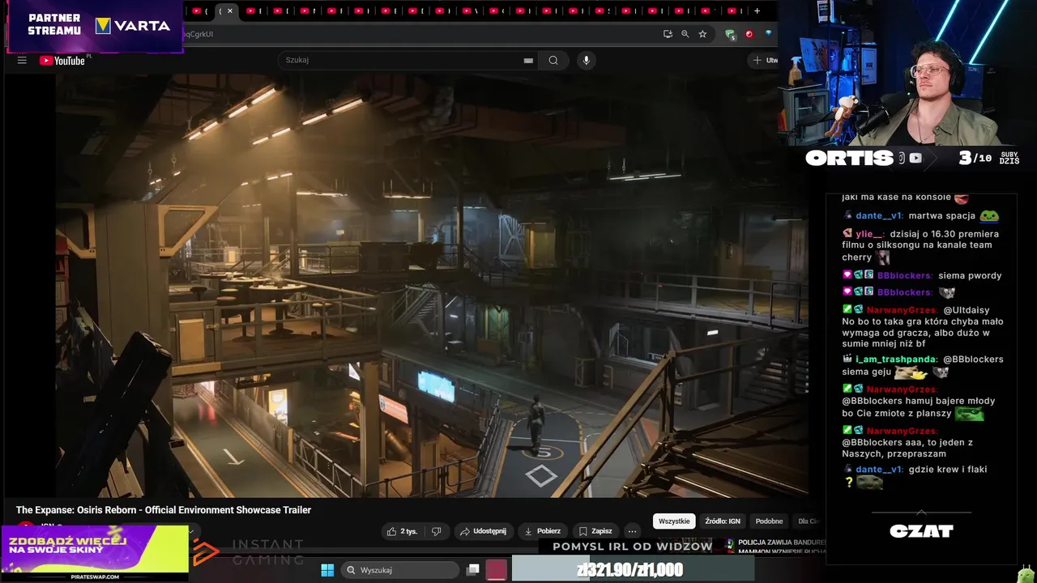Click the video title The Expanse: Osiris Reborn
The height and width of the screenshot is (583, 1037).
(x=164, y=510)
